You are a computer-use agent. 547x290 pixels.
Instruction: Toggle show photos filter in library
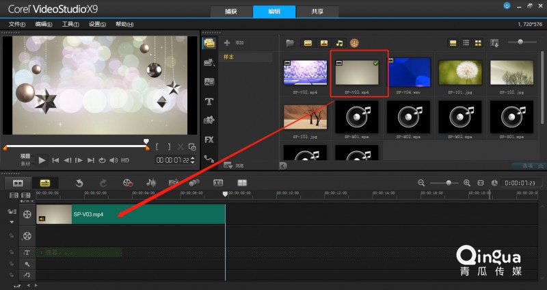point(323,43)
